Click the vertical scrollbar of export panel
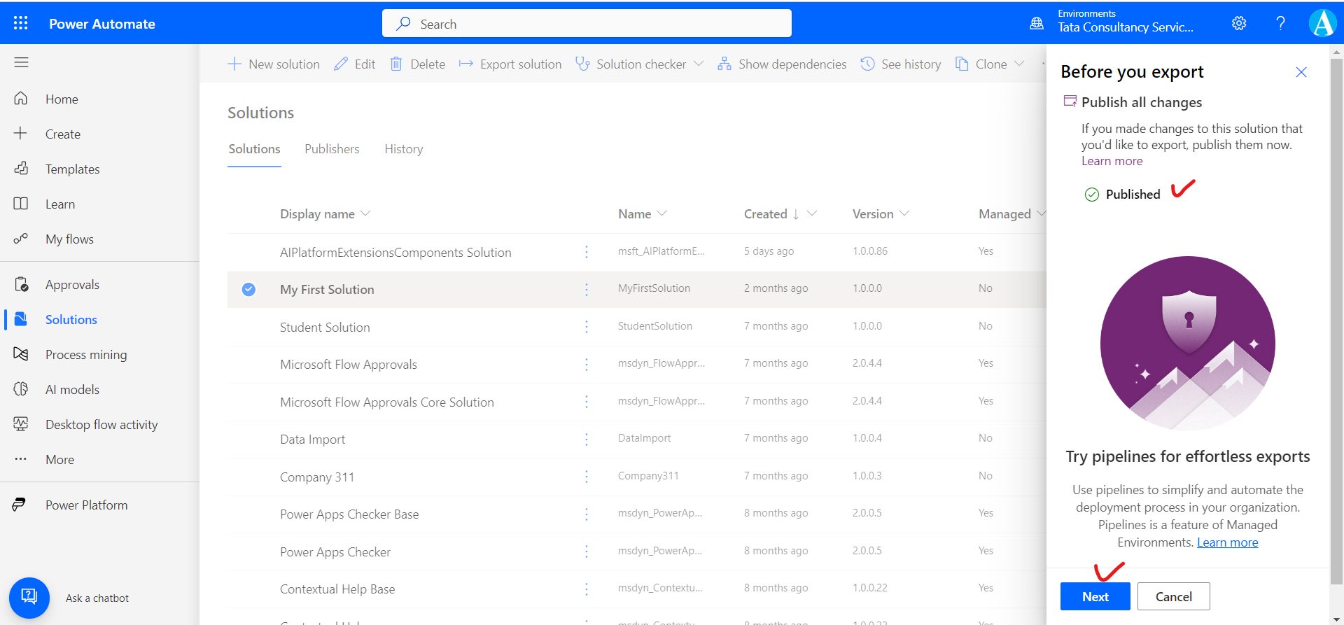The height and width of the screenshot is (625, 1344). (1336, 315)
